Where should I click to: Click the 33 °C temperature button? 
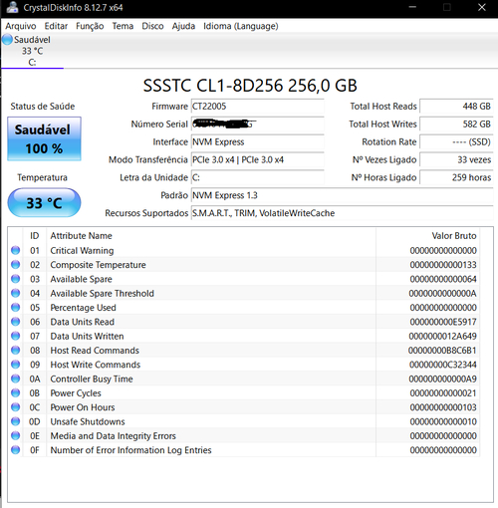[44, 203]
